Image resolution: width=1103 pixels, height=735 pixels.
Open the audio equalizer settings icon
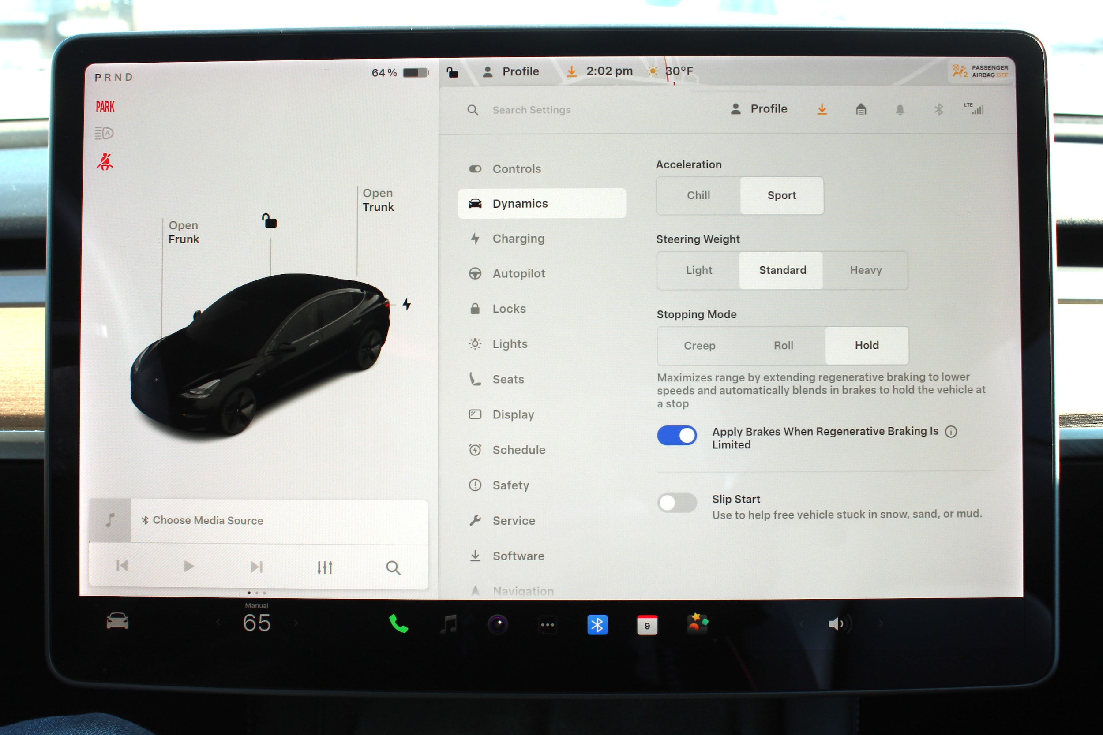pos(325,567)
